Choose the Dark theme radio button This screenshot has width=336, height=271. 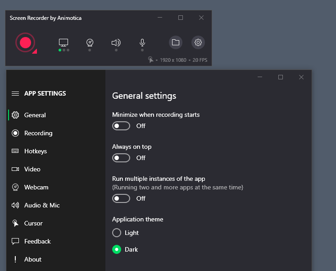tap(117, 249)
